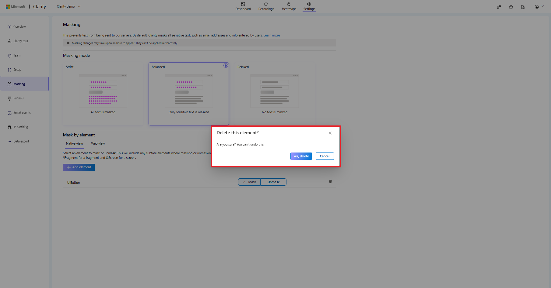
Task: Open the share/invite people icon
Action: 499,7
